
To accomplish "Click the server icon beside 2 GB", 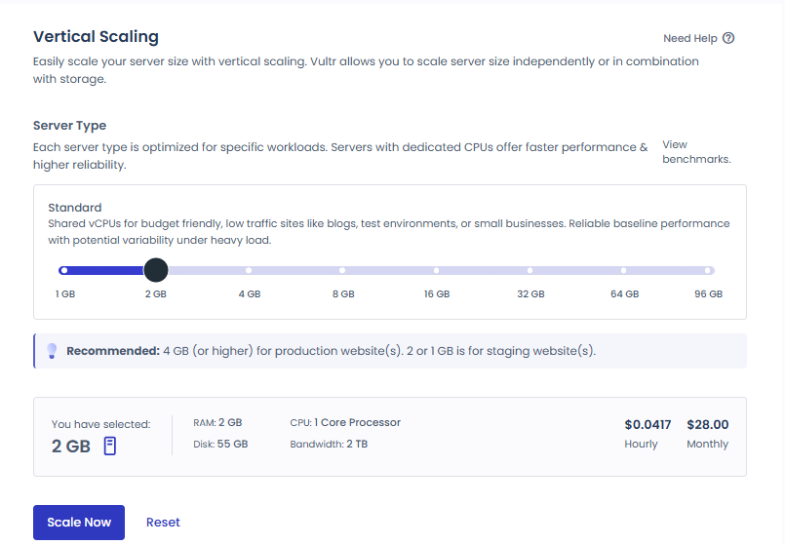I will pyautogui.click(x=110, y=446).
